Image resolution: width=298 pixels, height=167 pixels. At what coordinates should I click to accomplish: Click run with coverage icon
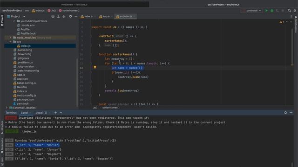[278, 11]
